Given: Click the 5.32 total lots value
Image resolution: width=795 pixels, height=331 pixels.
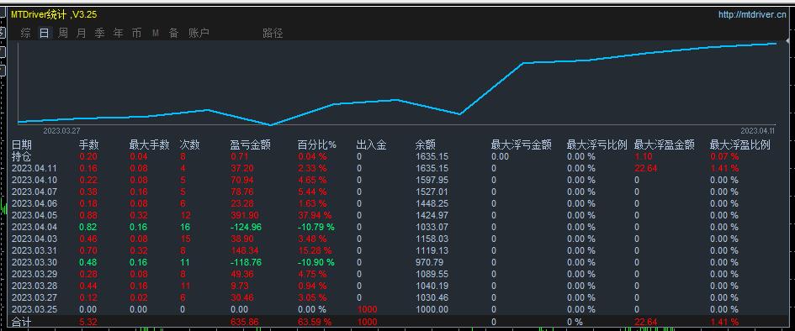Looking at the screenshot, I should click(88, 322).
